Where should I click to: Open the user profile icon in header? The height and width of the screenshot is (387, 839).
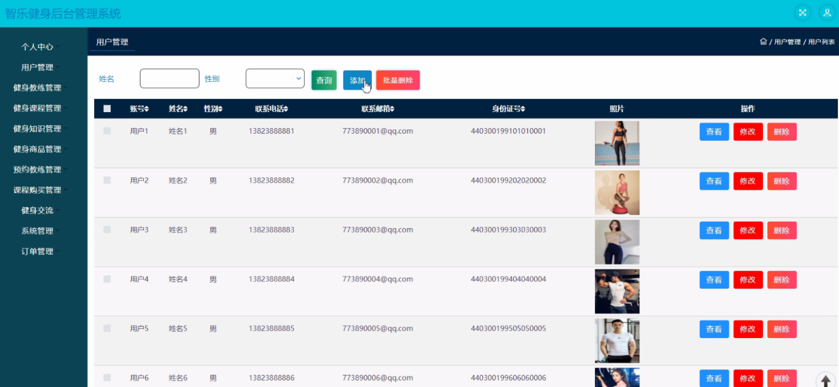[827, 13]
